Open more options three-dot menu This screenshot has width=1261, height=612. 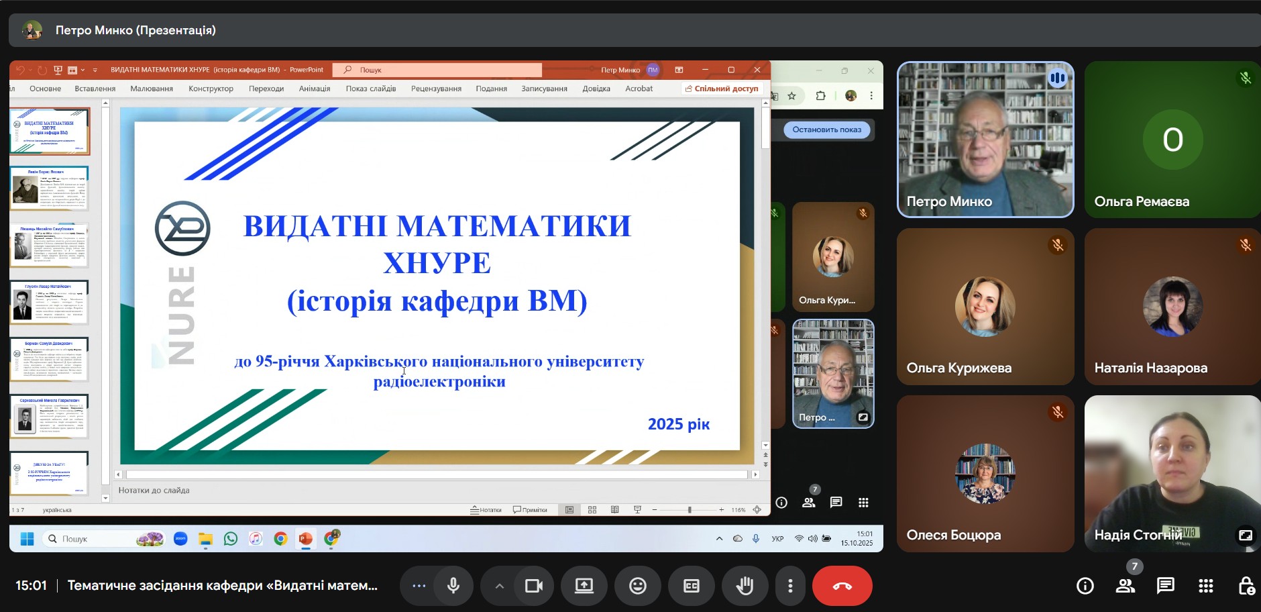(x=790, y=586)
